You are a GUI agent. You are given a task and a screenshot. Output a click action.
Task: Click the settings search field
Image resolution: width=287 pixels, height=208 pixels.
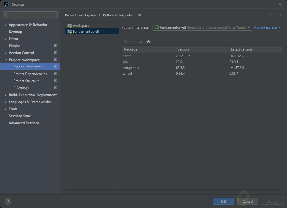(x=30, y=15)
